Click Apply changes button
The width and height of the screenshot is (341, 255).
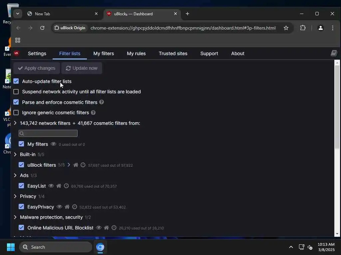(x=37, y=68)
